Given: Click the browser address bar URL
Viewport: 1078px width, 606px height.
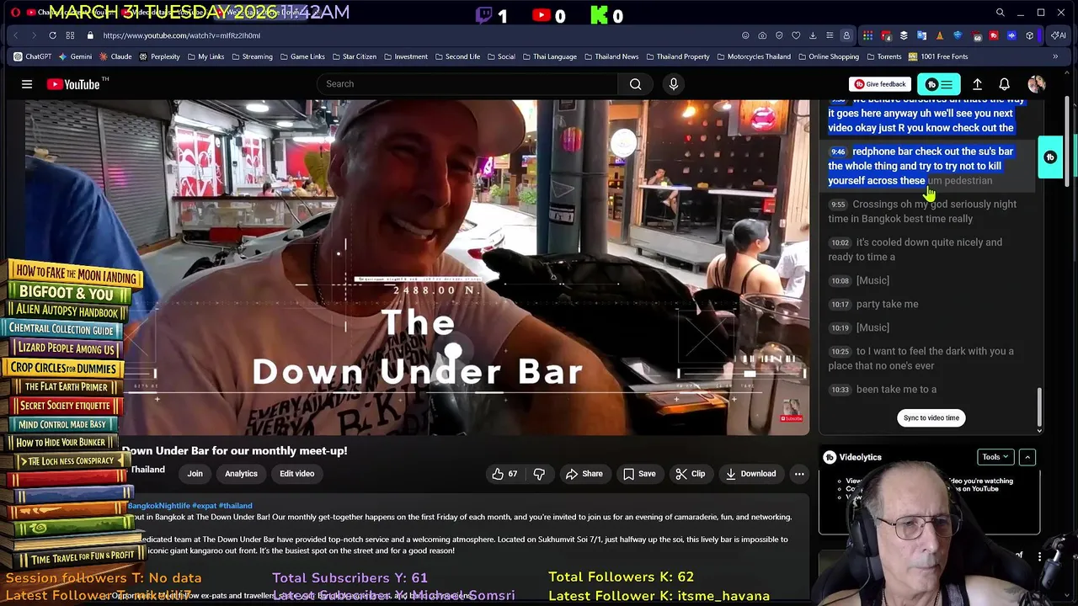Looking at the screenshot, I should point(182,35).
